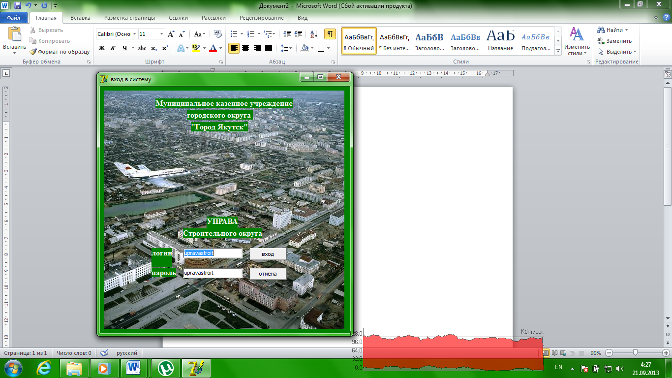The width and height of the screenshot is (672, 378).
Task: Switch to Full Screen Reading view icon
Action: [554, 353]
